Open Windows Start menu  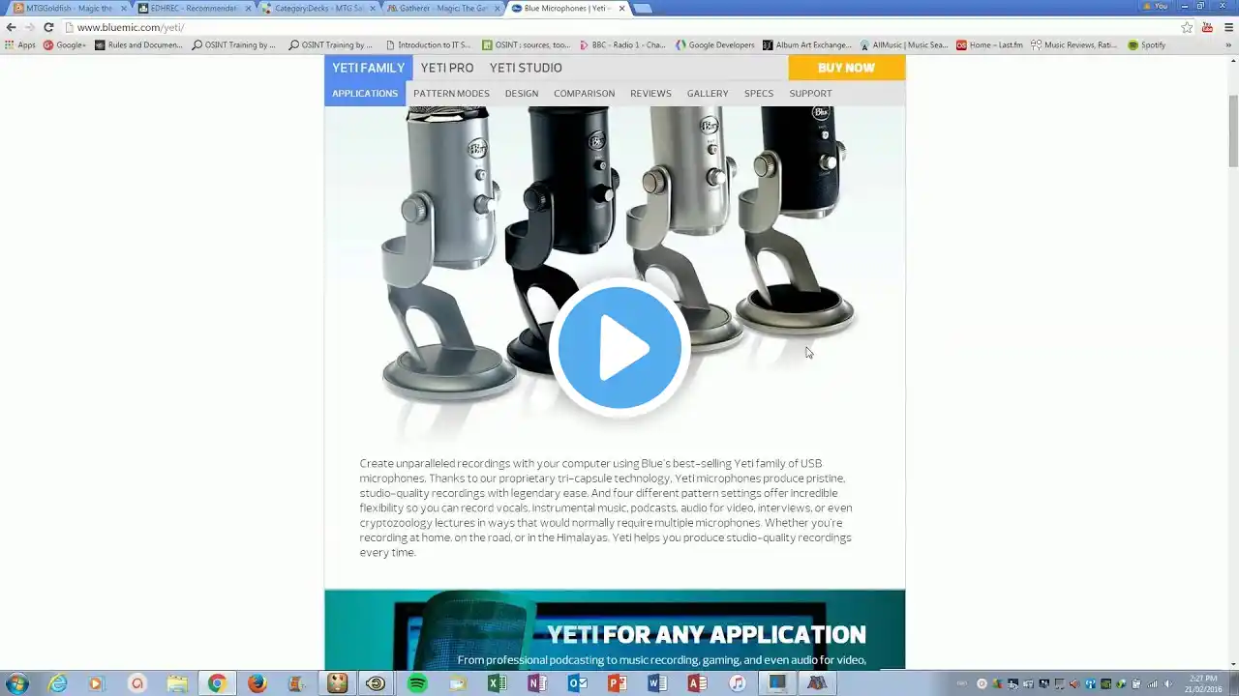click(x=16, y=683)
